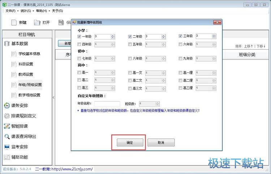The height and width of the screenshot is (174, 271).
Task: Check the 五年级 checkbox
Action: [x=130, y=44]
